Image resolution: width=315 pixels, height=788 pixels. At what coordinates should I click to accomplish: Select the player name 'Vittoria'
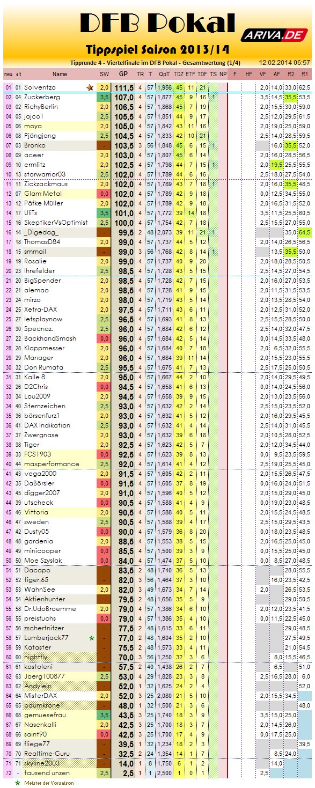(36, 512)
